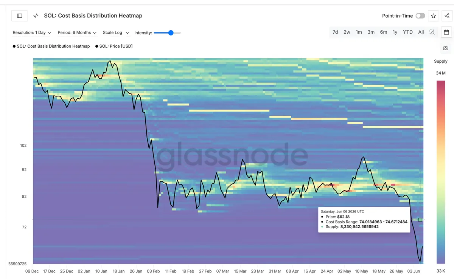Image resolution: width=454 pixels, height=279 pixels.
Task: Click the 72 price axis label
Action: (24, 227)
